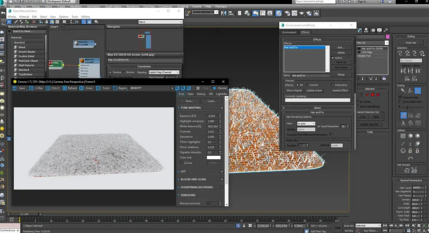This screenshot has height=233, width=429.
Task: Click the Save icon in Corona frame buffer
Action: (15, 88)
